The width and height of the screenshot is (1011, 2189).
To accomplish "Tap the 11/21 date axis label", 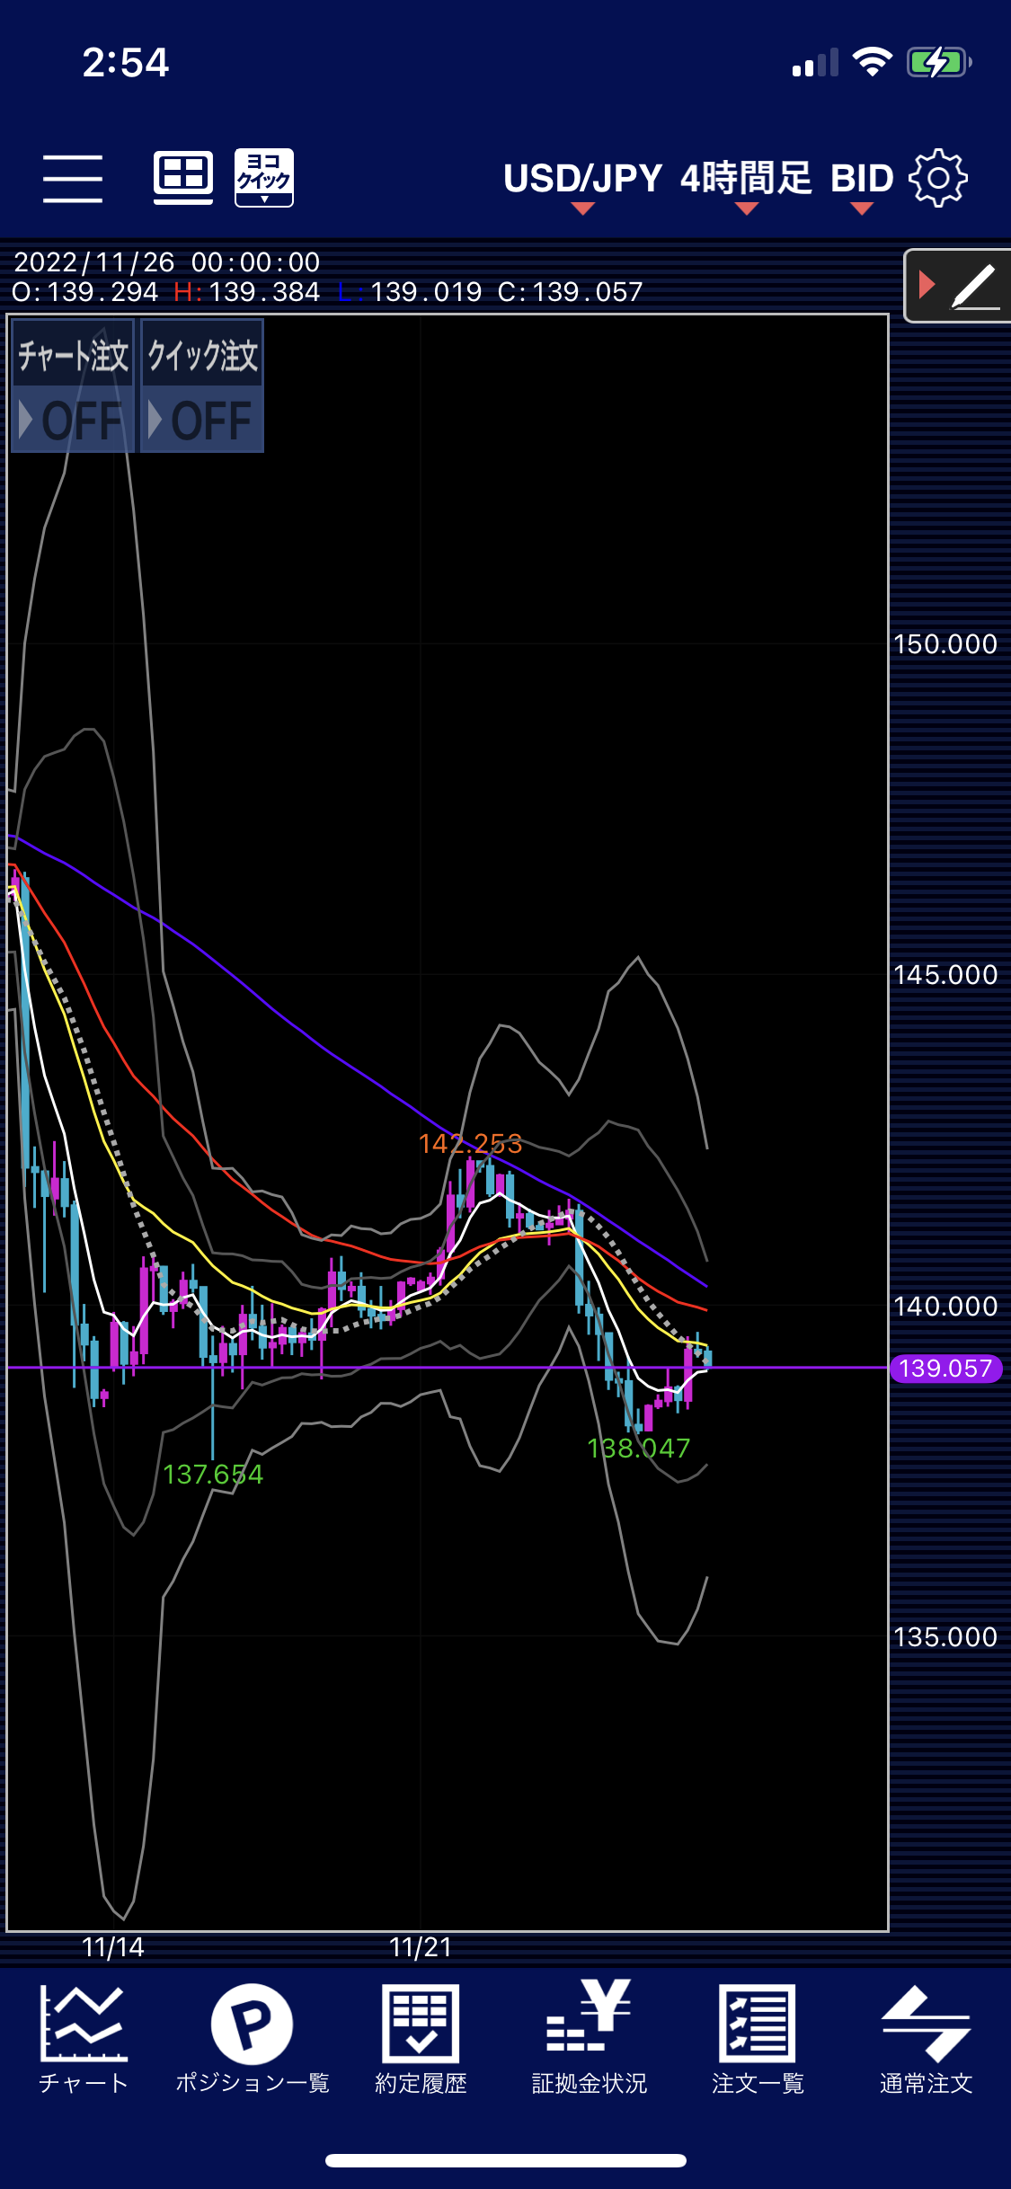I will tap(420, 1948).
